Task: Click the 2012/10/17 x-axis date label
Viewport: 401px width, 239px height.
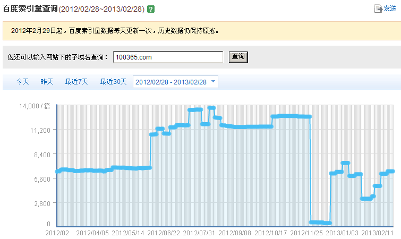Action: coord(270,233)
